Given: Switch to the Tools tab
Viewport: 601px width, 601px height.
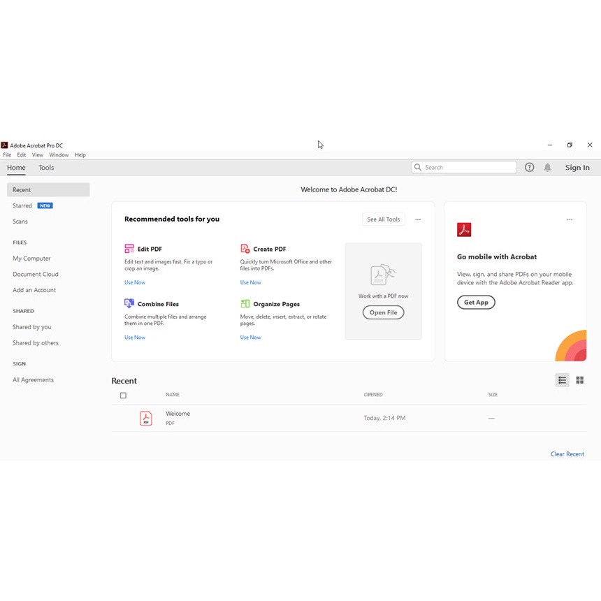Looking at the screenshot, I should (46, 167).
